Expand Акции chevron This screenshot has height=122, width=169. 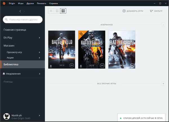(x=39, y=58)
